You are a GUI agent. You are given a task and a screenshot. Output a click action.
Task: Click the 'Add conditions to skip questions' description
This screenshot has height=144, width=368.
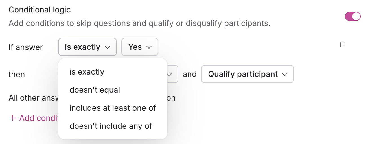pyautogui.click(x=139, y=23)
